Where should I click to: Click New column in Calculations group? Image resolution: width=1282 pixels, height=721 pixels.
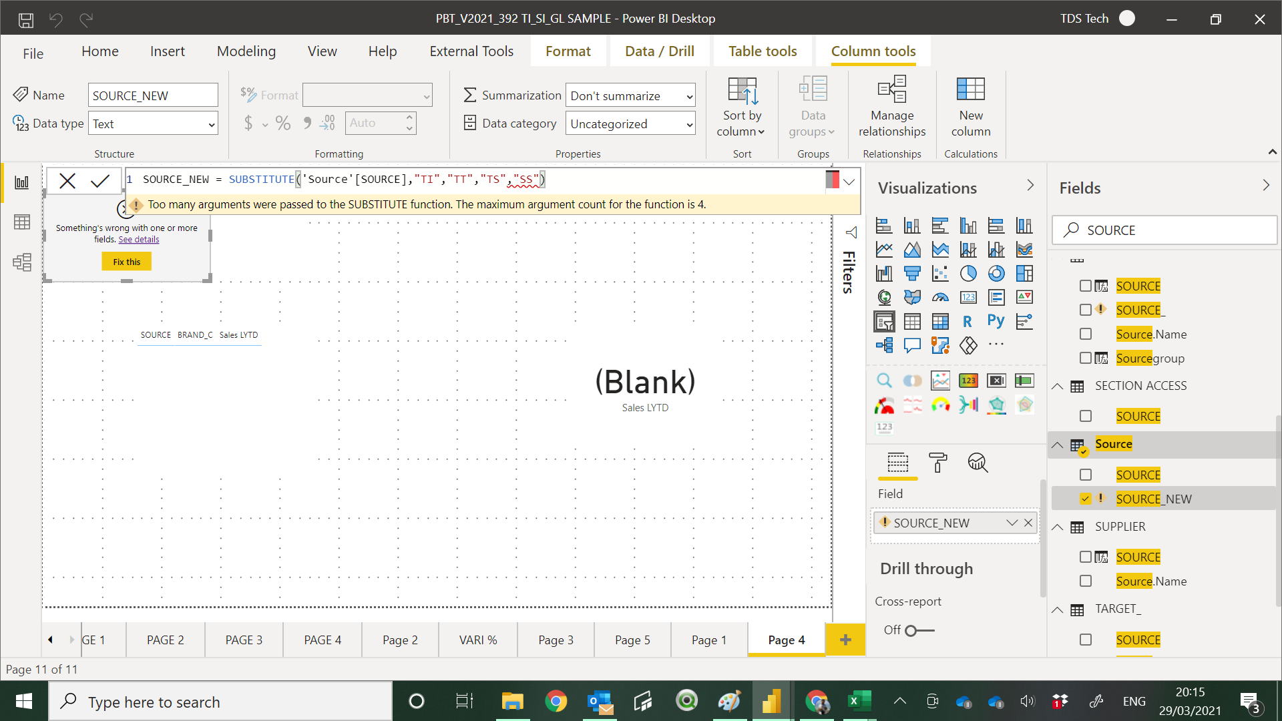pos(971,106)
